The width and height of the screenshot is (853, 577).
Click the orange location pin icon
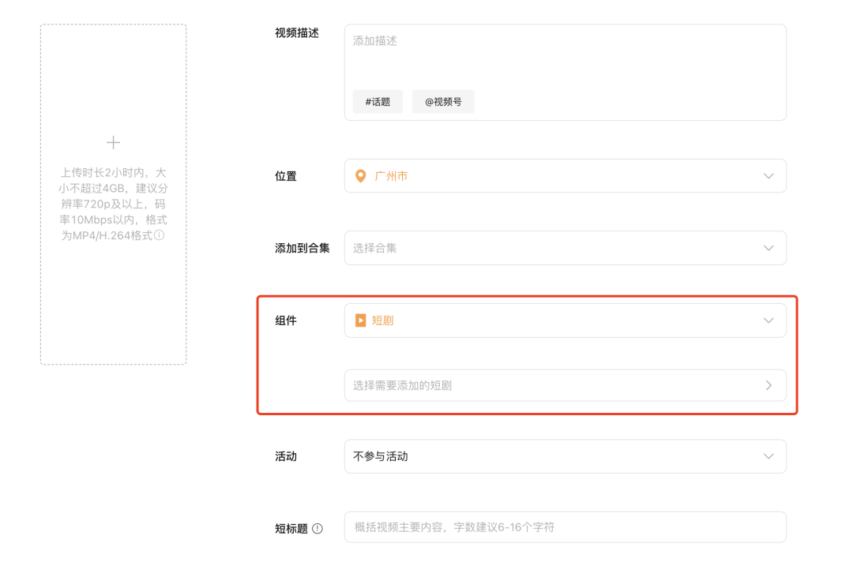point(361,176)
